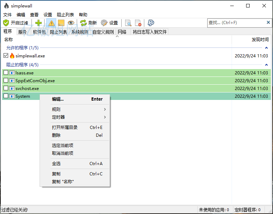Click the flame icon of simplewall.exe

coord(12,56)
